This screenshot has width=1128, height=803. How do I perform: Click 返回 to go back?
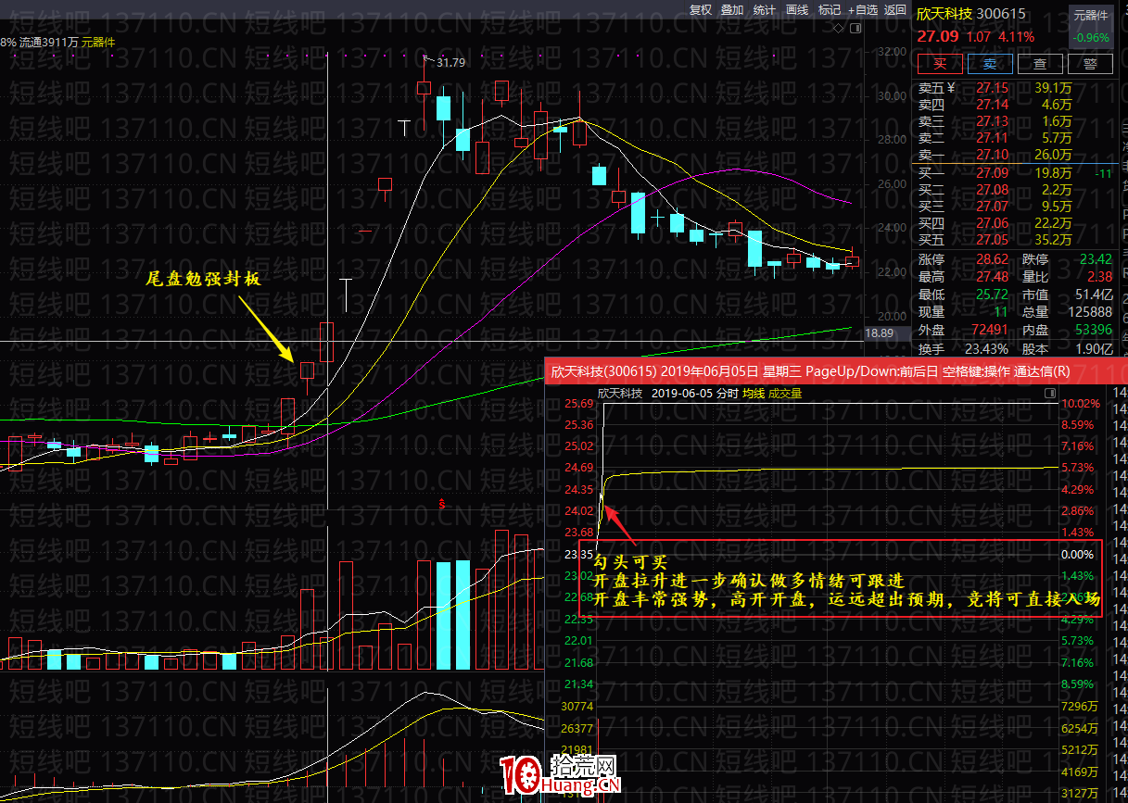(x=895, y=10)
